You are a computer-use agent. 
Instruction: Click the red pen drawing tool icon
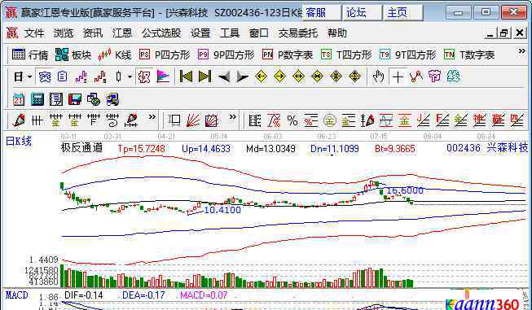(x=18, y=120)
